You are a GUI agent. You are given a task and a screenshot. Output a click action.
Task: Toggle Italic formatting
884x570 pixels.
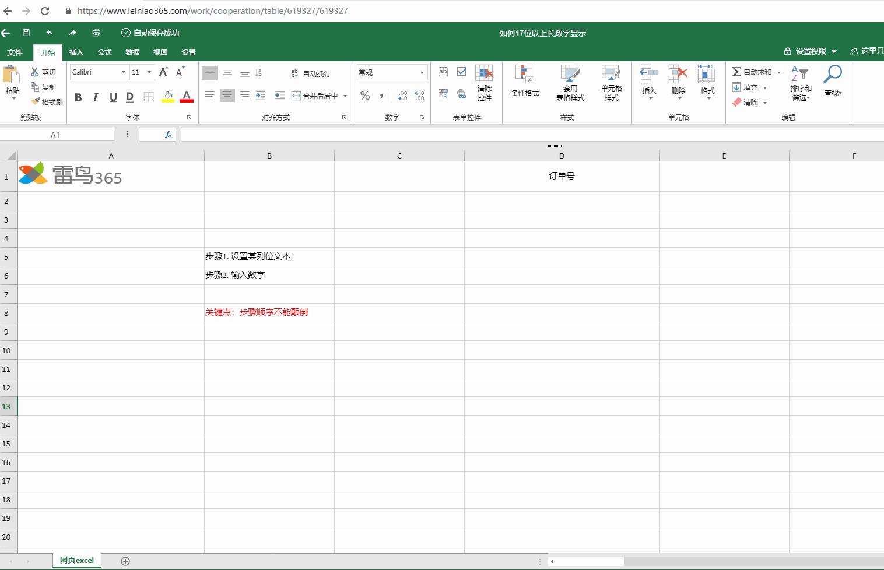[x=96, y=97]
